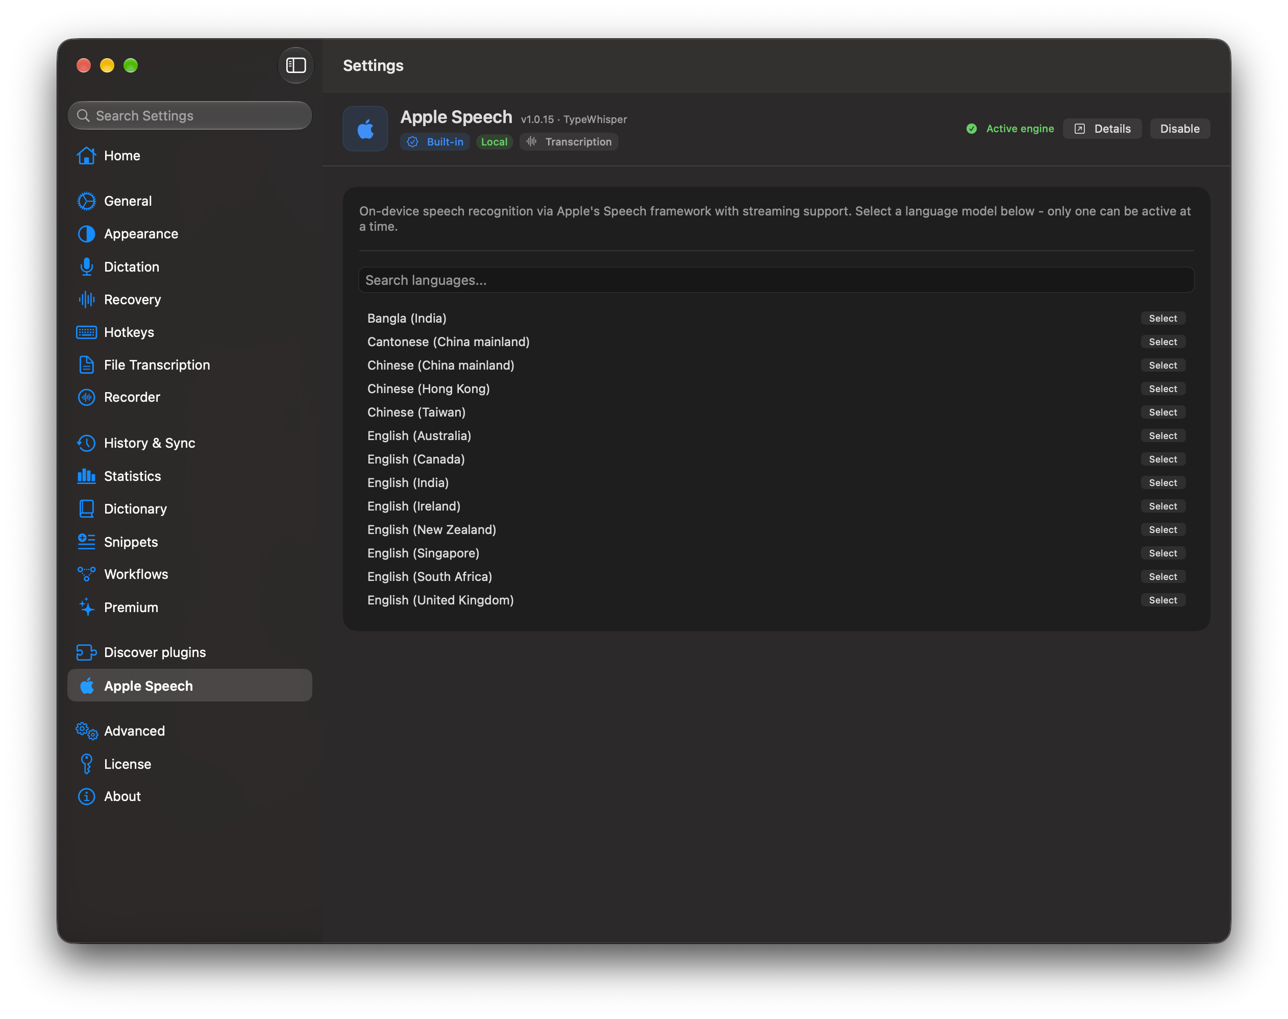Select English (New Zealand) language model
The image size is (1288, 1019).
point(1163,530)
